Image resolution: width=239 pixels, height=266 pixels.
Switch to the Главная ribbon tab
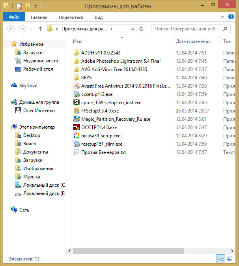click(39, 17)
